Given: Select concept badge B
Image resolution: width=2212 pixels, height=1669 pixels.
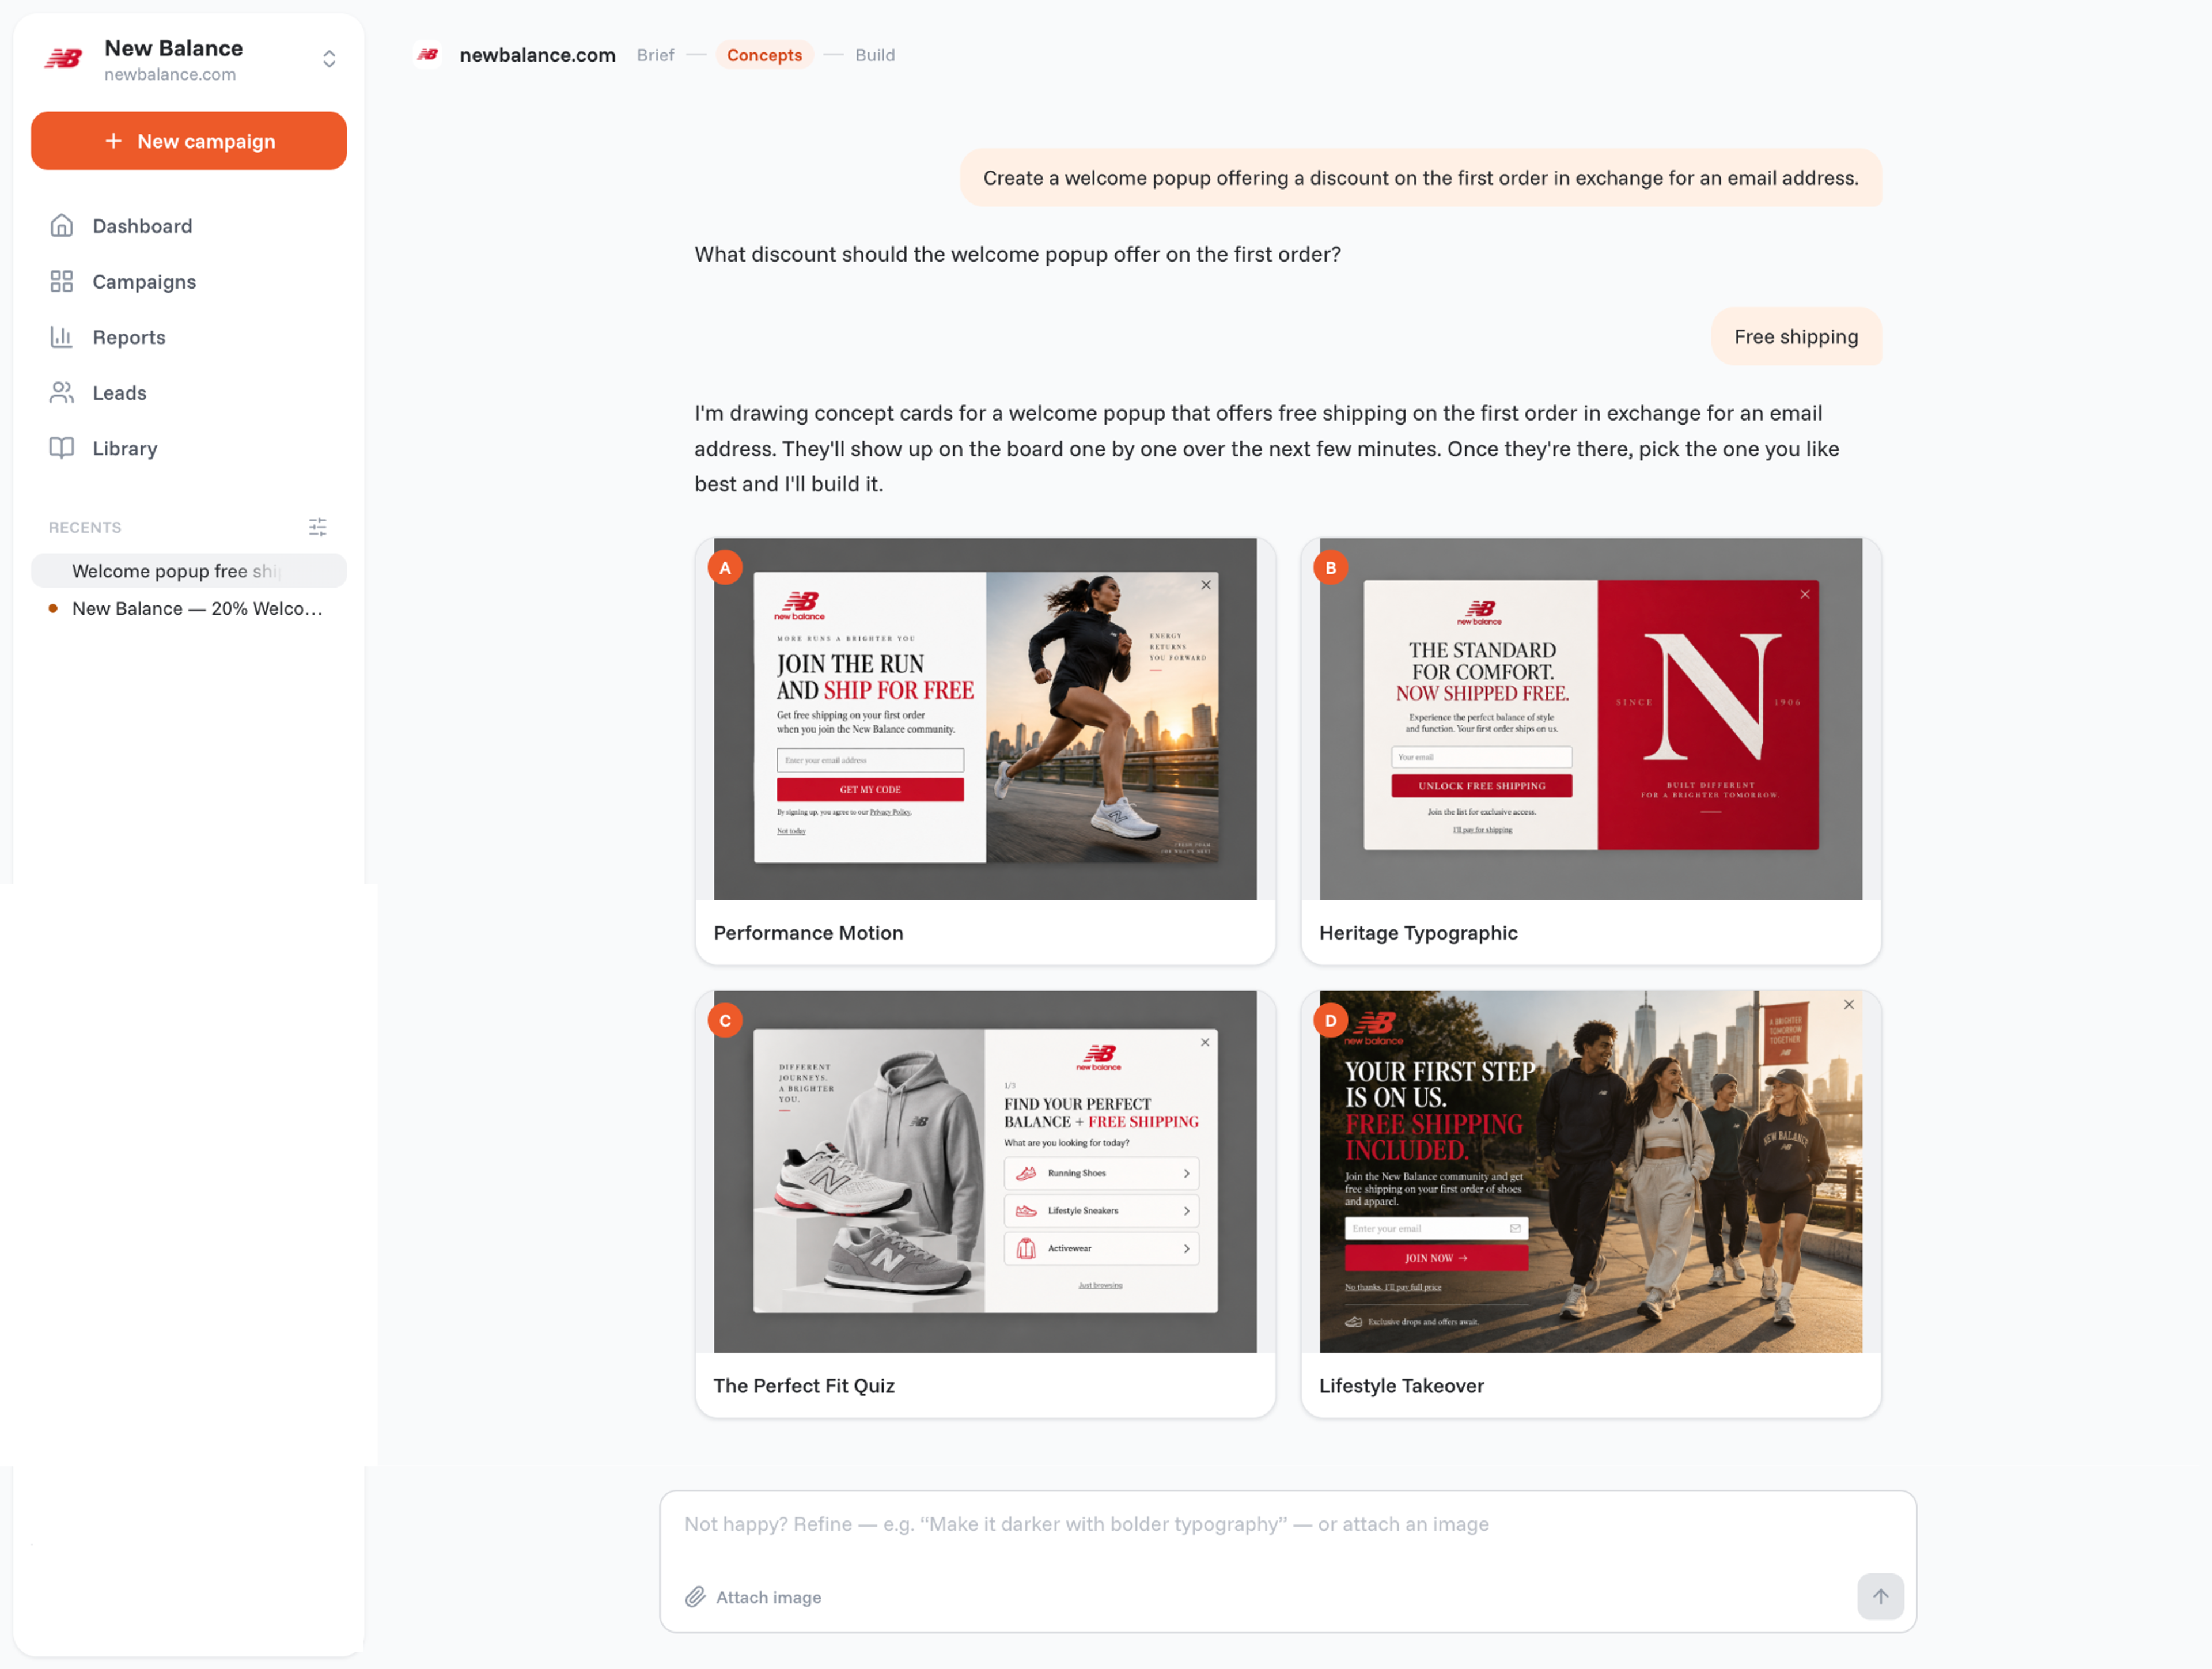Looking at the screenshot, I should click(1330, 568).
